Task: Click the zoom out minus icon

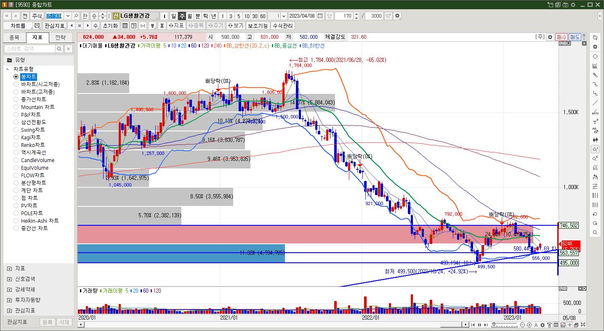Action: pyautogui.click(x=522, y=325)
